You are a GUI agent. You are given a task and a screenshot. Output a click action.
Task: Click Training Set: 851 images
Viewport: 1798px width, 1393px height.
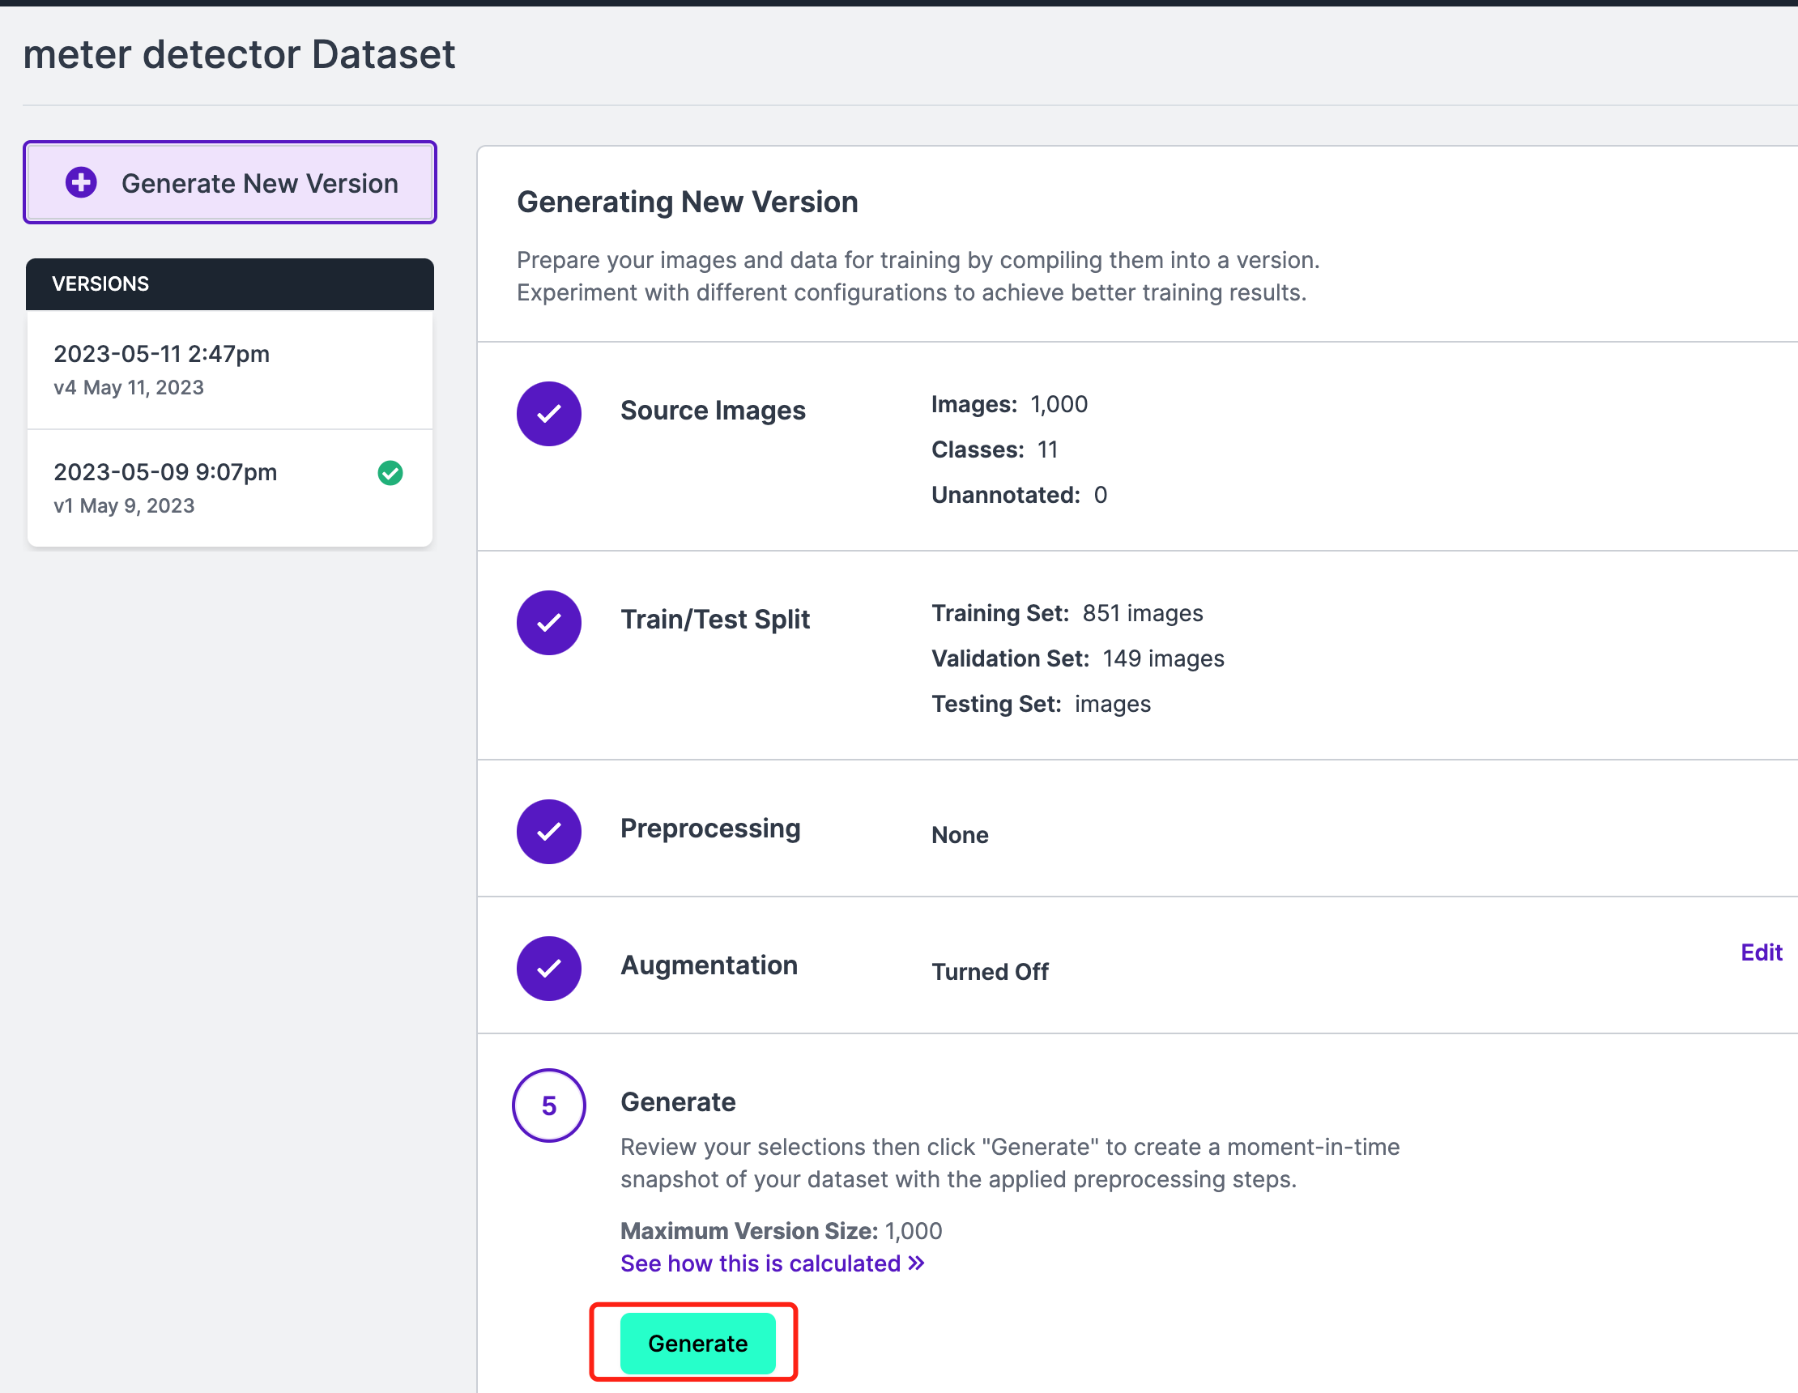pos(1067,613)
